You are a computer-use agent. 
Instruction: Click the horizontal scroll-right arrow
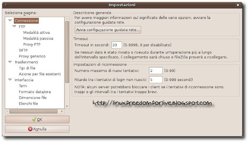click(x=62, y=111)
